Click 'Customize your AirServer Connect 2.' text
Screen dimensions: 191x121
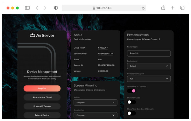coord(144,39)
